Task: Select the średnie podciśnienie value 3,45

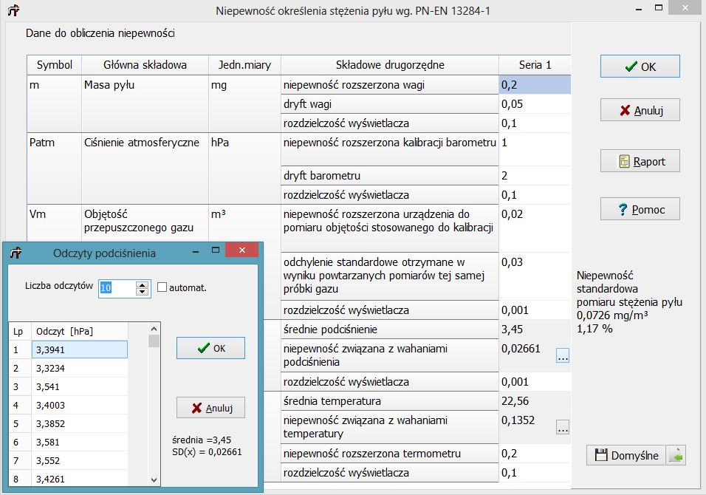Action: [x=535, y=330]
